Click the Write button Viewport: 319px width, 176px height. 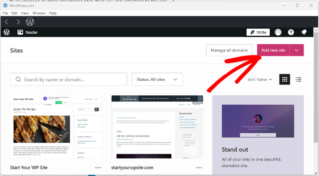pyautogui.click(x=258, y=32)
